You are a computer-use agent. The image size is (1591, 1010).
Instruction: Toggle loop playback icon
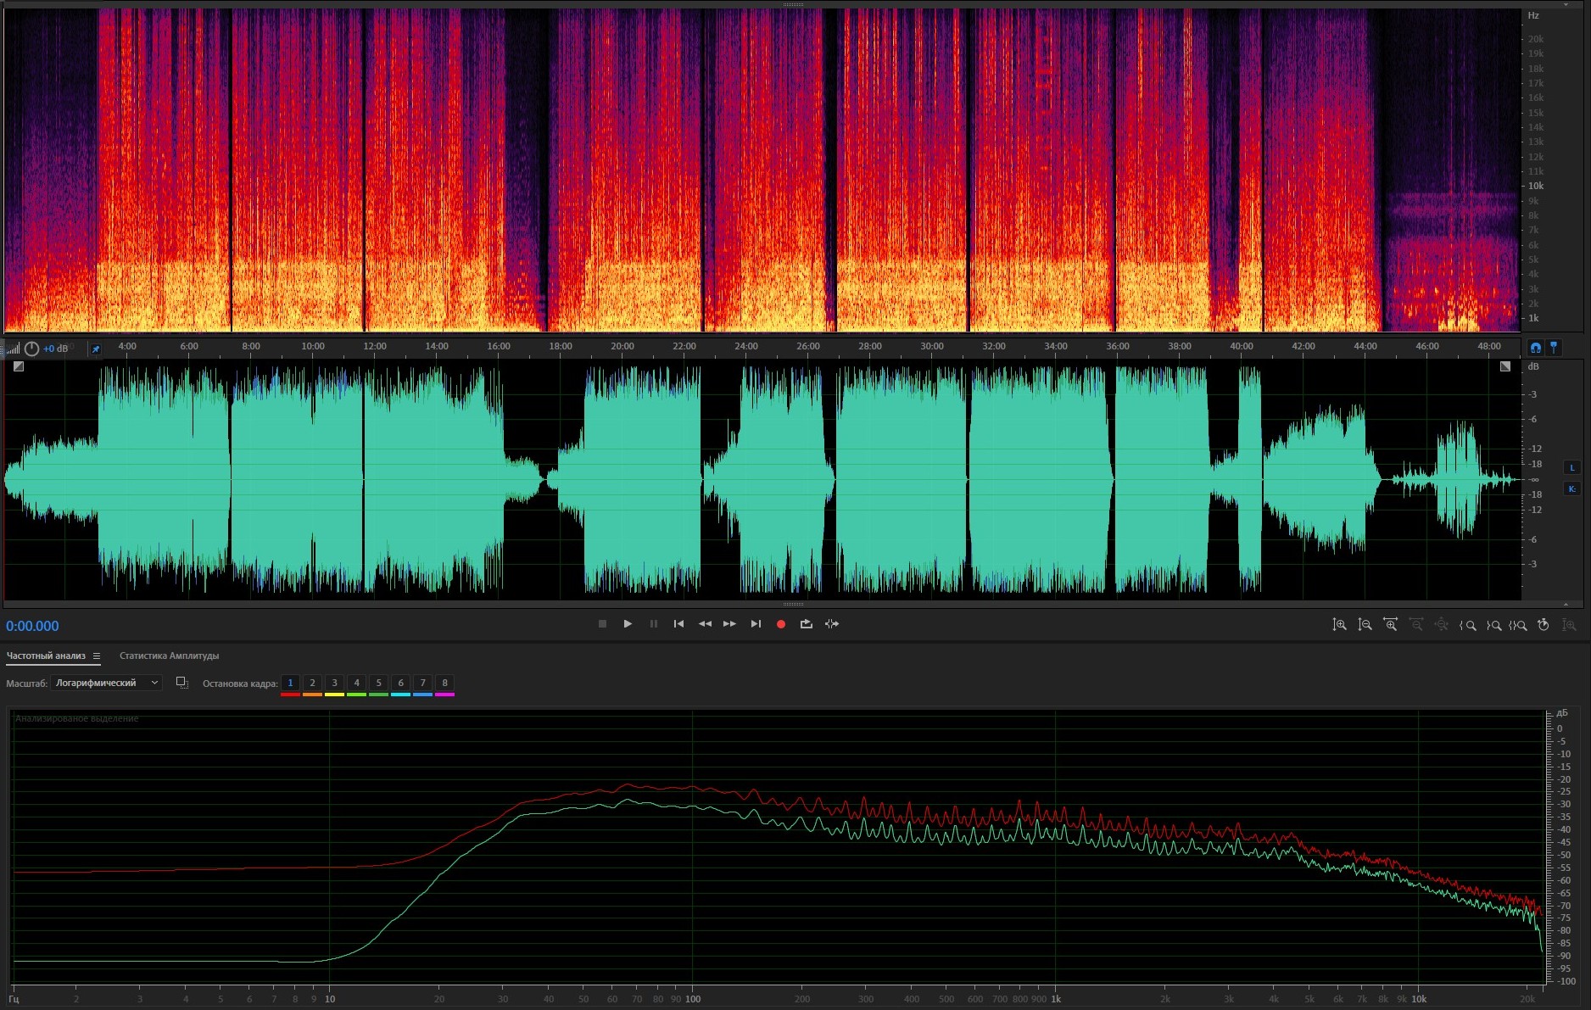(x=806, y=624)
